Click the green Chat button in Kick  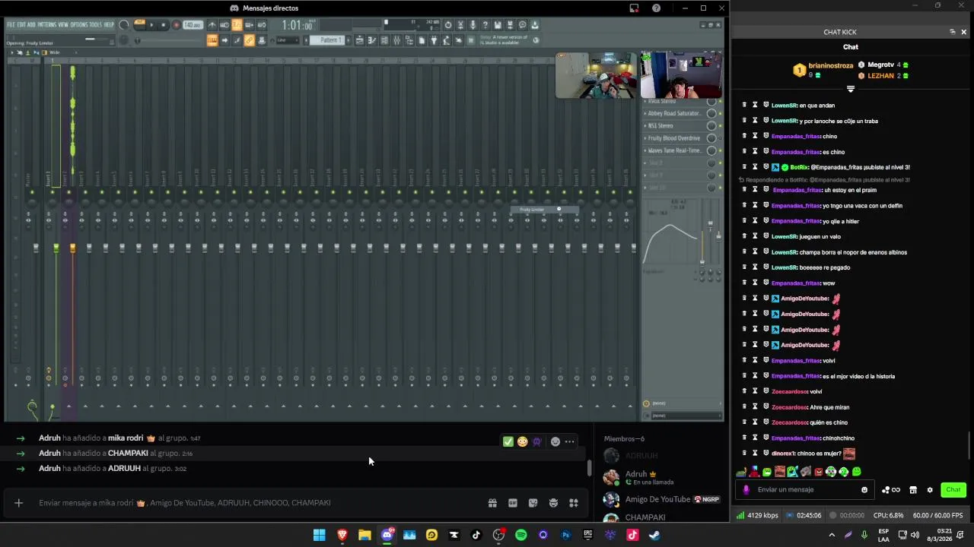[953, 490]
